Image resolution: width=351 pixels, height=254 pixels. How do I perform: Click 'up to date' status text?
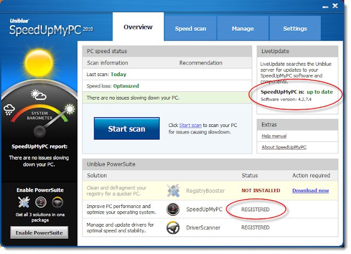320,92
